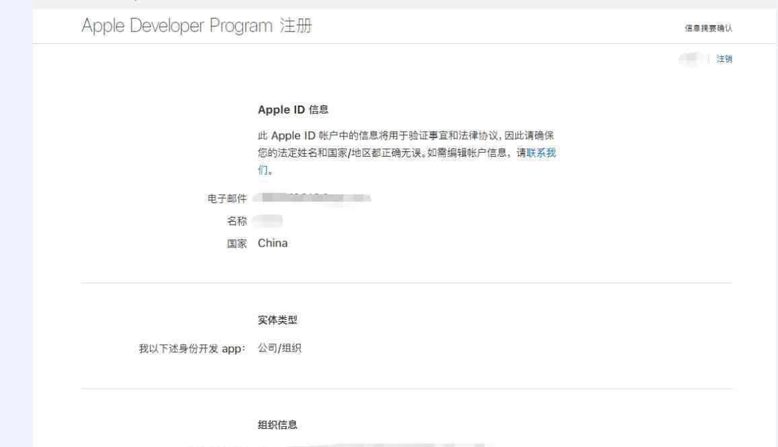Click the 信息摘要确认 step label
The width and height of the screenshot is (778, 447).
pos(708,28)
